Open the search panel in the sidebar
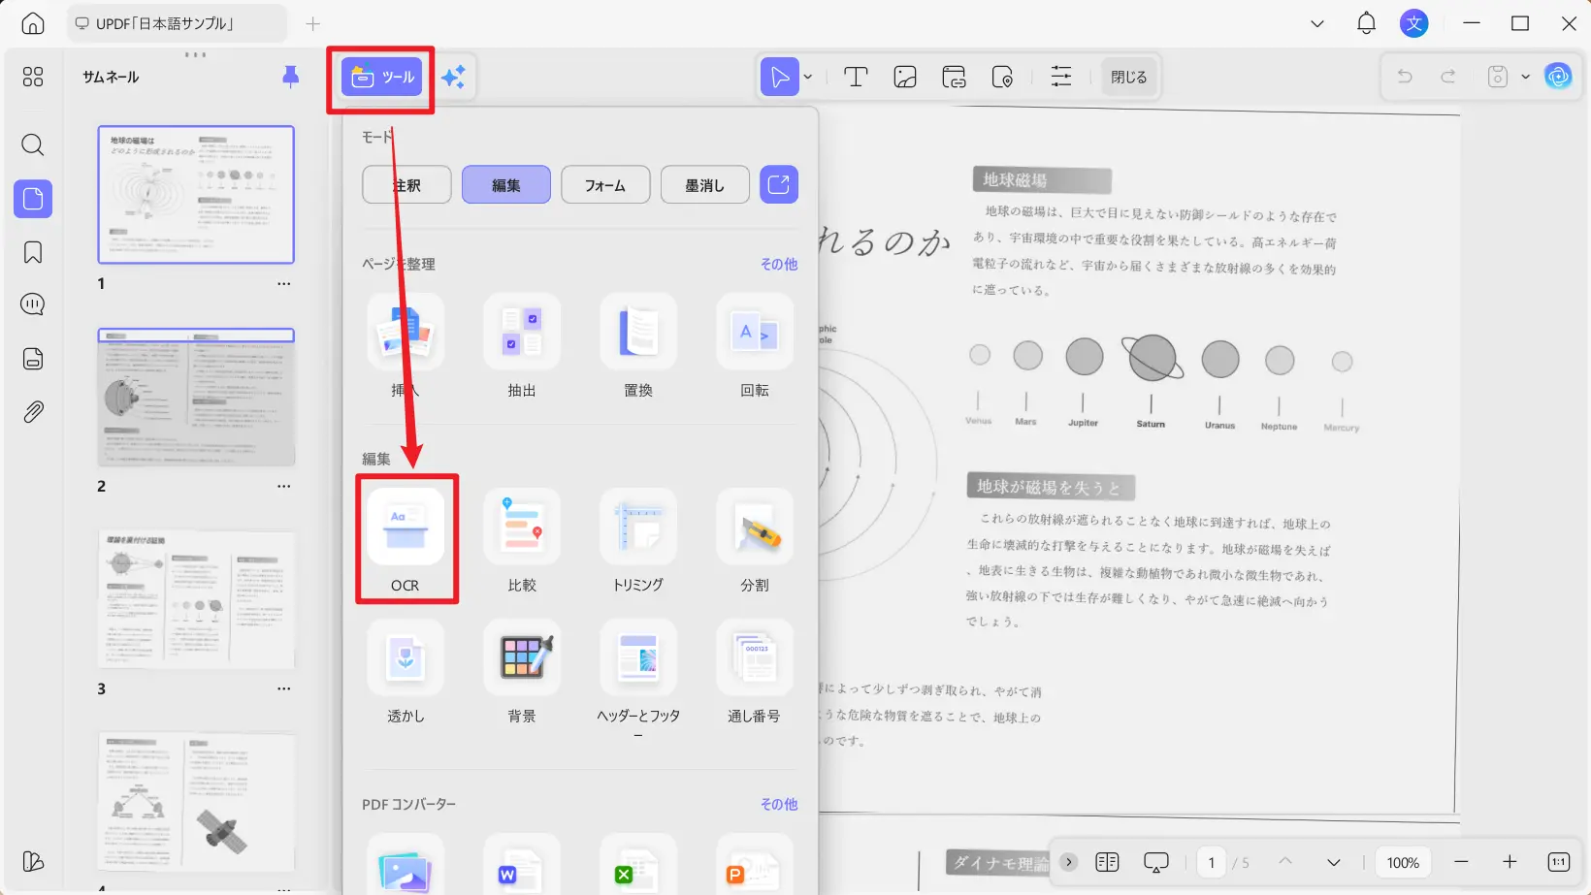Image resolution: width=1591 pixels, height=895 pixels. [x=32, y=145]
